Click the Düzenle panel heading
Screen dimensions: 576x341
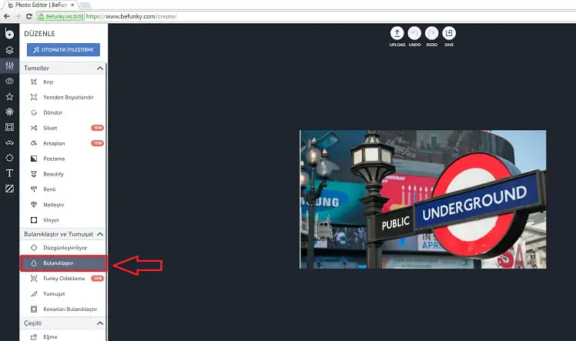tap(40, 33)
